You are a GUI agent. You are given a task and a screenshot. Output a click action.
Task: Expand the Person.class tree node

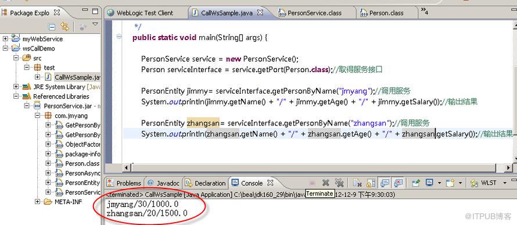[x=48, y=163]
